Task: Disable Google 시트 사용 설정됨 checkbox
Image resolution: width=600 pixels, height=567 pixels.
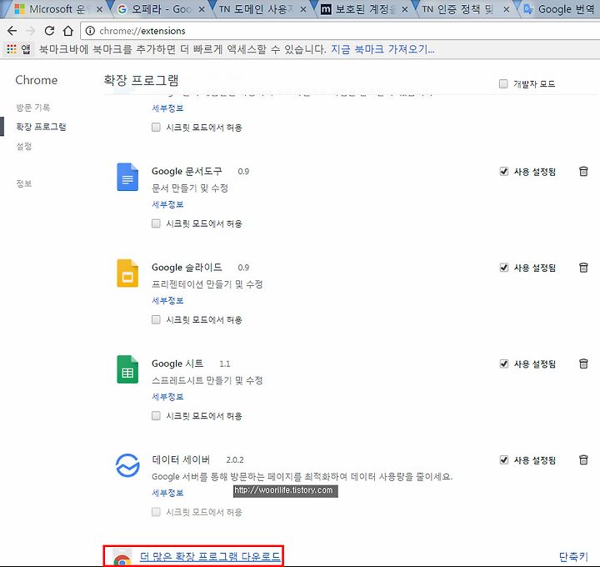Action: [x=504, y=364]
